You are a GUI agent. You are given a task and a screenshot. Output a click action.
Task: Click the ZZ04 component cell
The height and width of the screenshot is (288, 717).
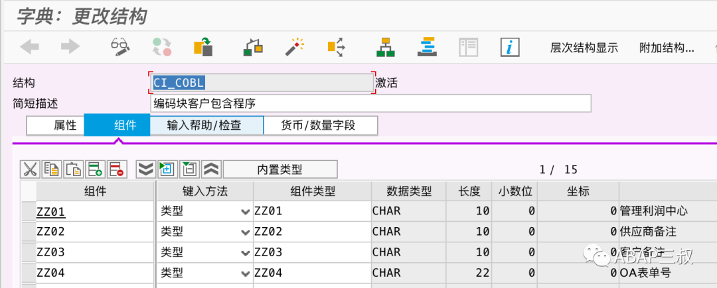(x=95, y=273)
